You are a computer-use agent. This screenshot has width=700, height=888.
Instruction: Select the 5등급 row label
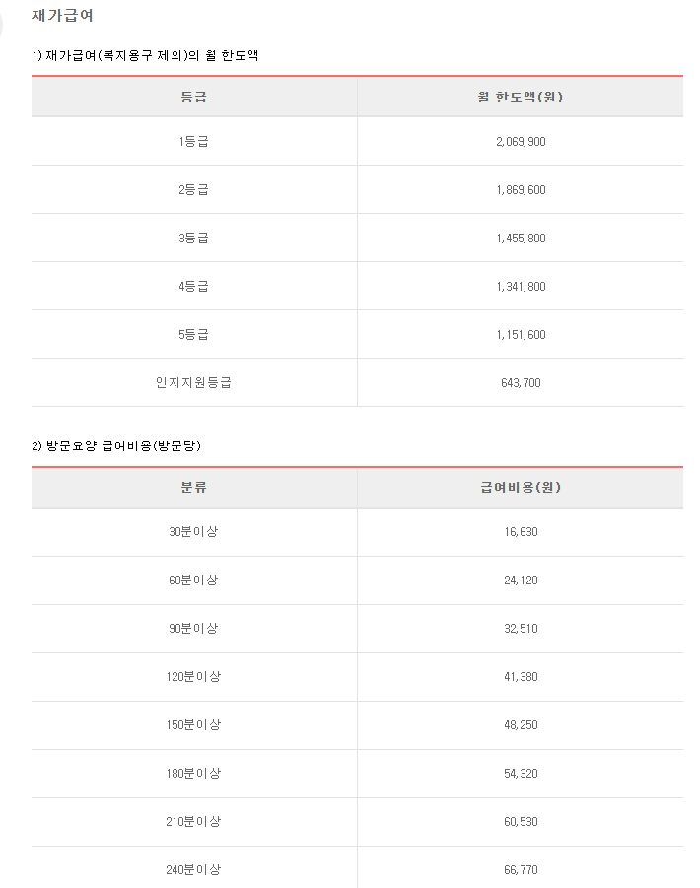193,335
